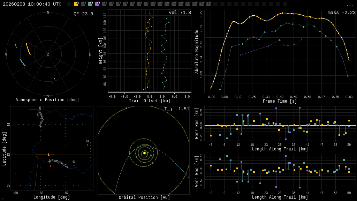Open the three-dot menu at top right
Screen dimensions: 357x201
[350, 5]
